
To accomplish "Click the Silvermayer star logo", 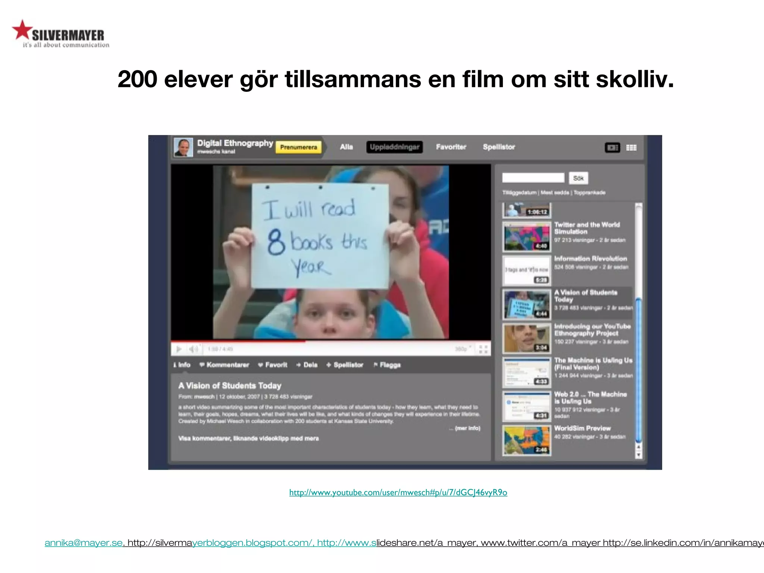I will point(22,30).
